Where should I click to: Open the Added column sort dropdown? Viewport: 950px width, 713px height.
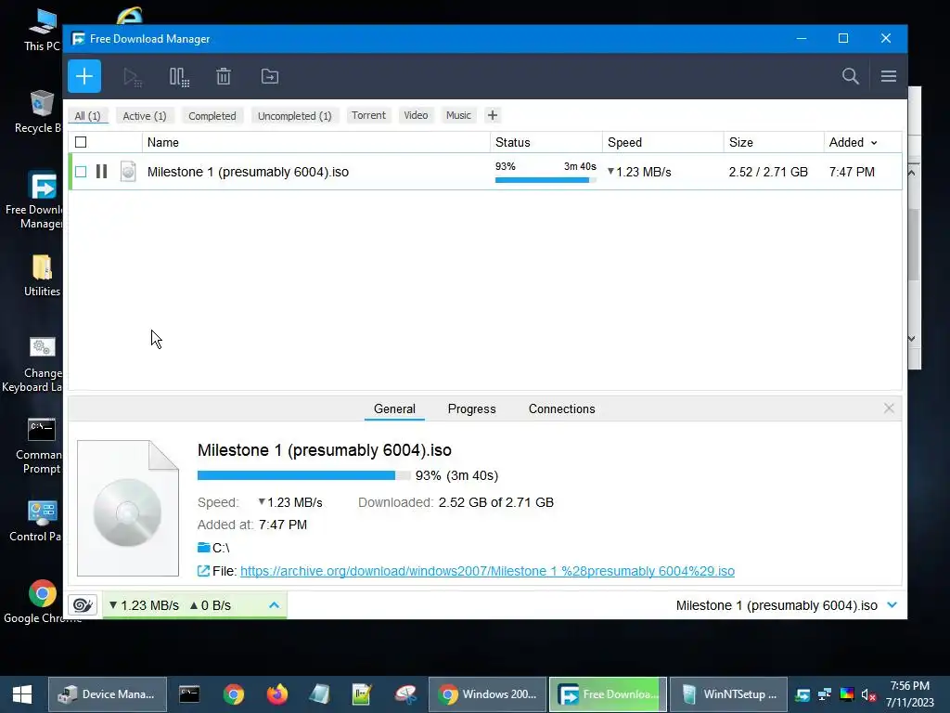874,143
